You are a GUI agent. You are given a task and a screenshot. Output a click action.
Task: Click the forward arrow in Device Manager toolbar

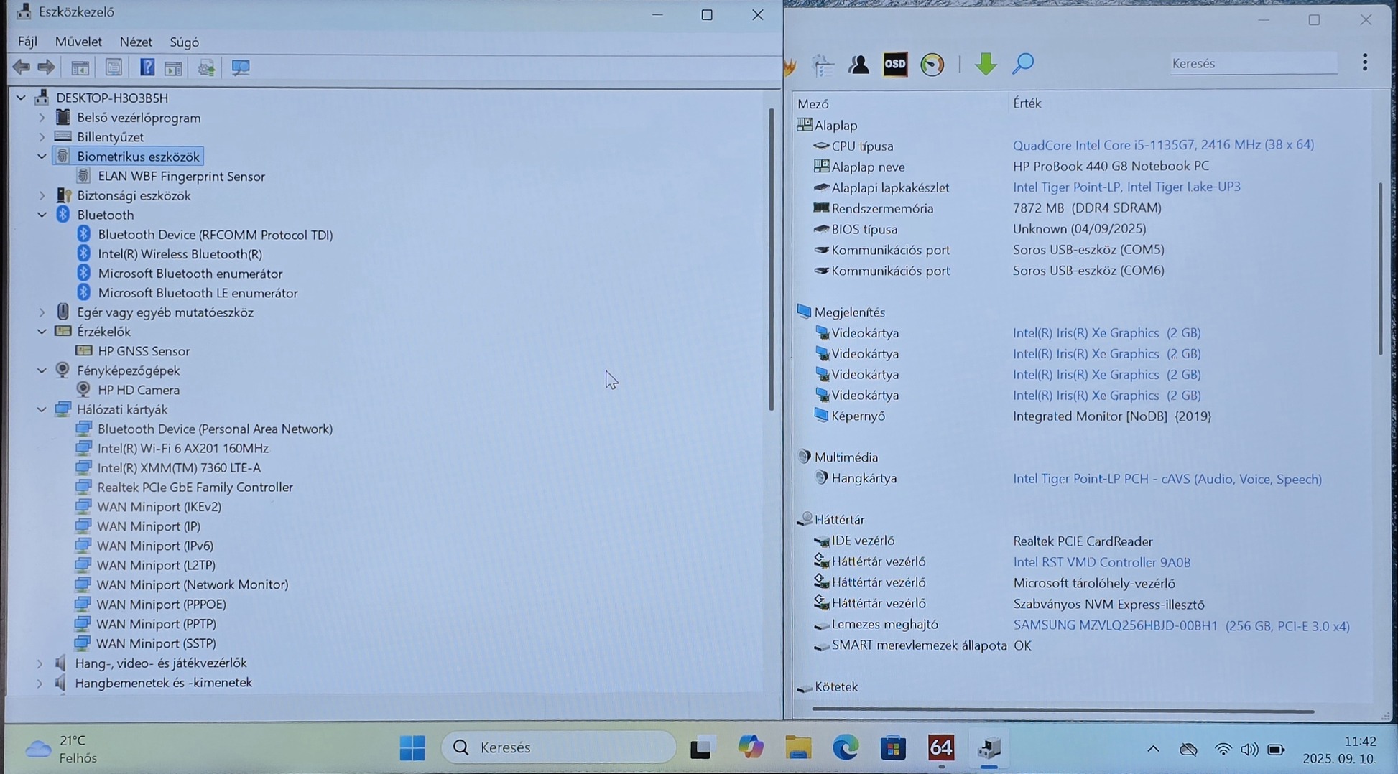tap(47, 67)
